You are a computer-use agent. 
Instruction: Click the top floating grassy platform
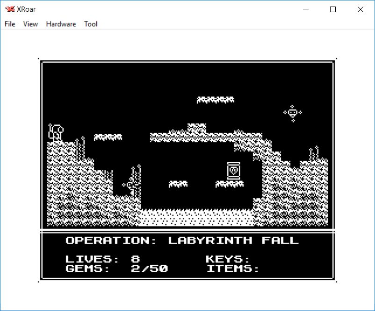[x=216, y=100]
